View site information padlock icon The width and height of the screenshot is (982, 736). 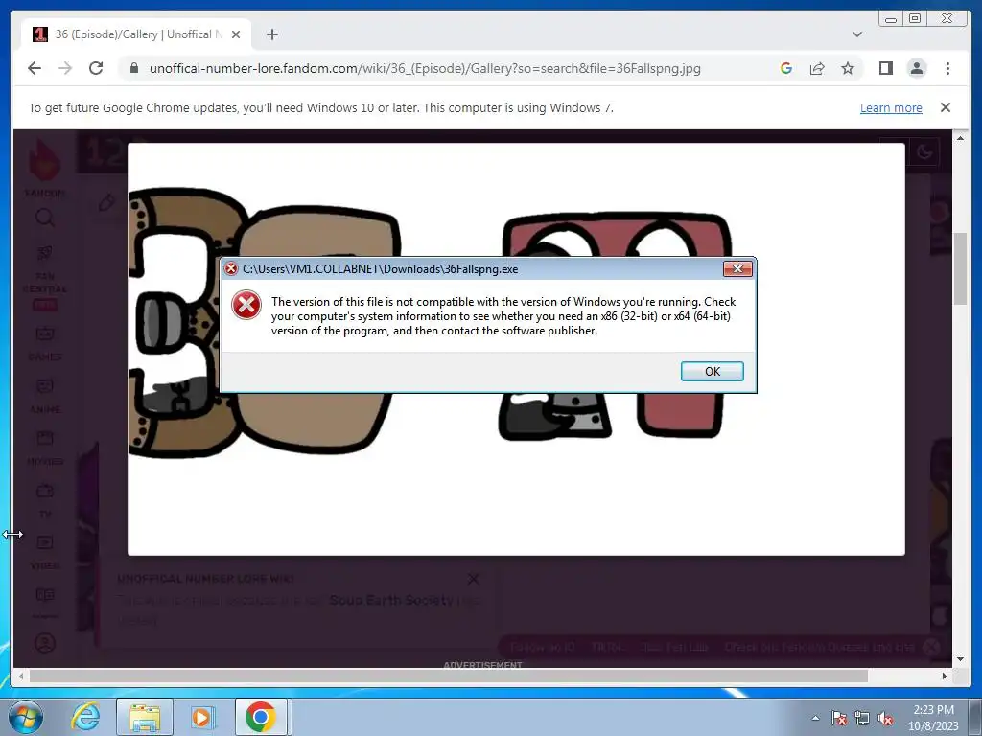(x=133, y=68)
